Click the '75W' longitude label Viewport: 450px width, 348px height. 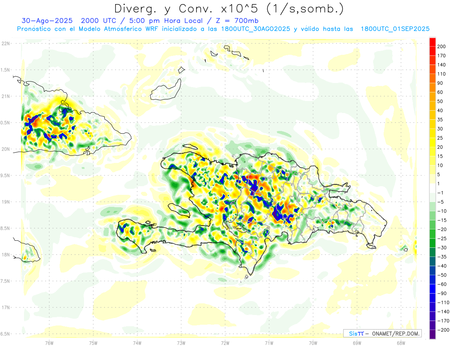[x=93, y=343]
